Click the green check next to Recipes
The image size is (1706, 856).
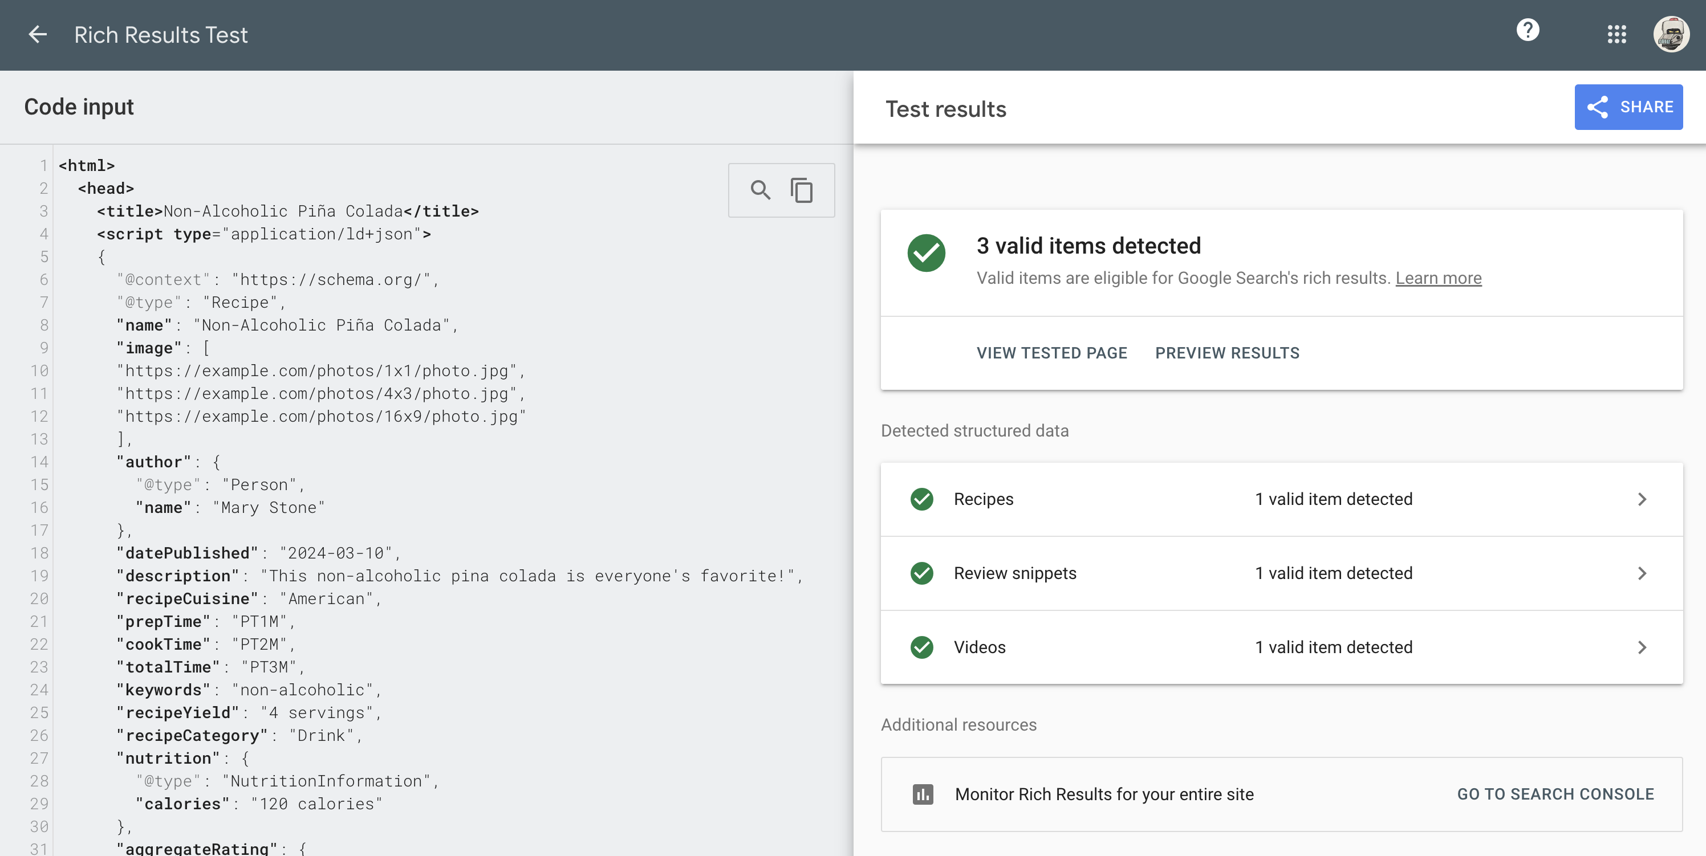click(922, 499)
